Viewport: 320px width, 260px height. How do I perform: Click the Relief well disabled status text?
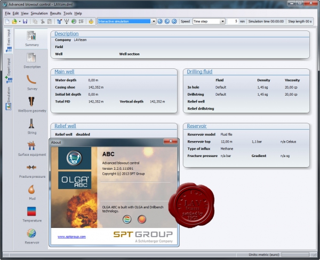click(83, 135)
